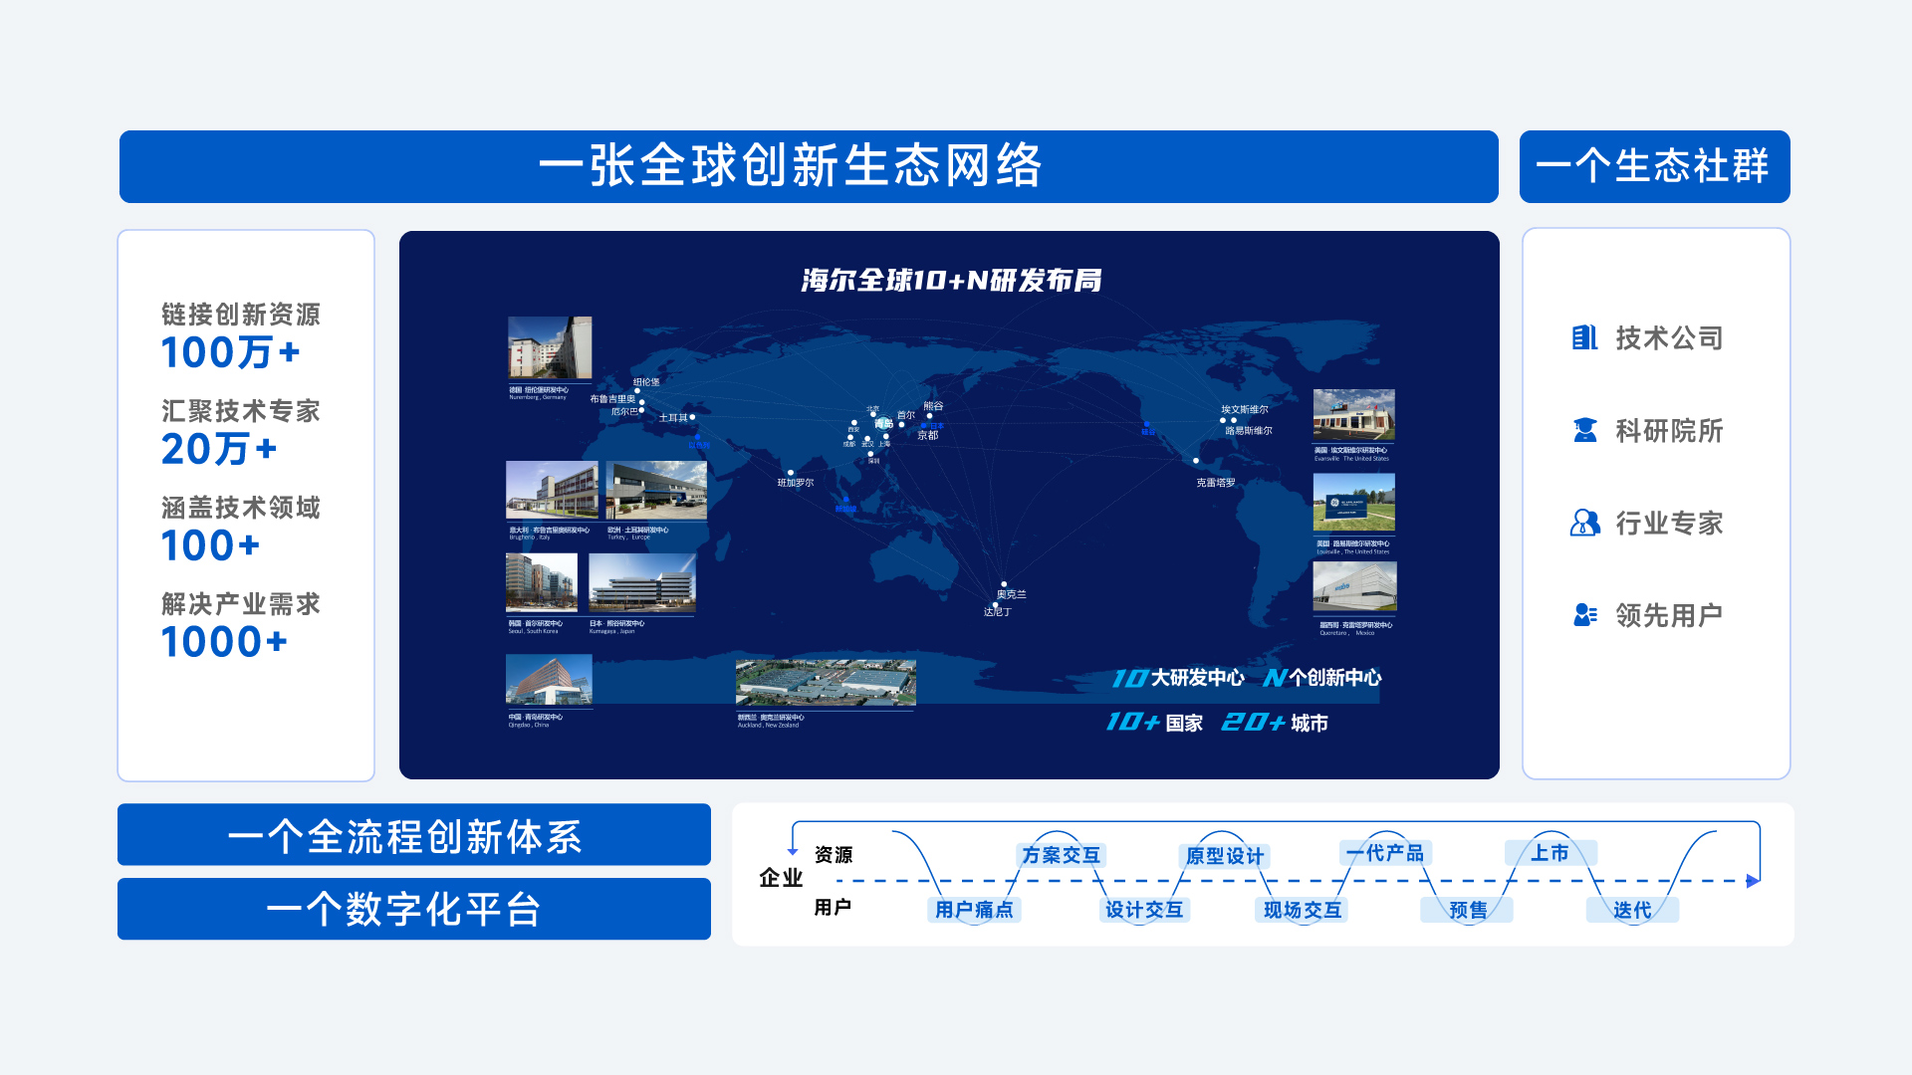Click the 纽伦堡 label on the map
The height and width of the screenshot is (1075, 1912).
646,382
